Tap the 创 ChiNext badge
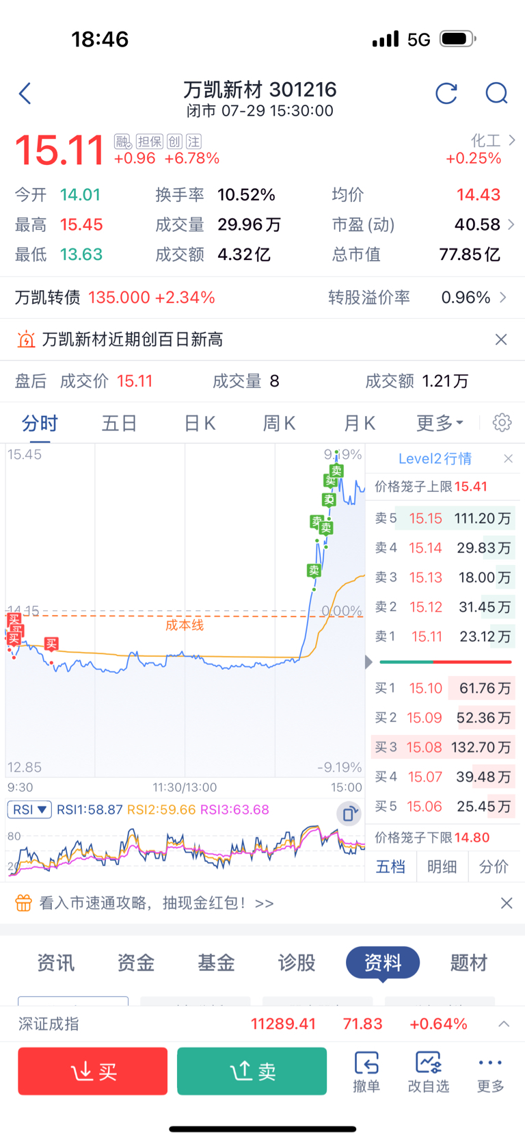 coord(174,142)
